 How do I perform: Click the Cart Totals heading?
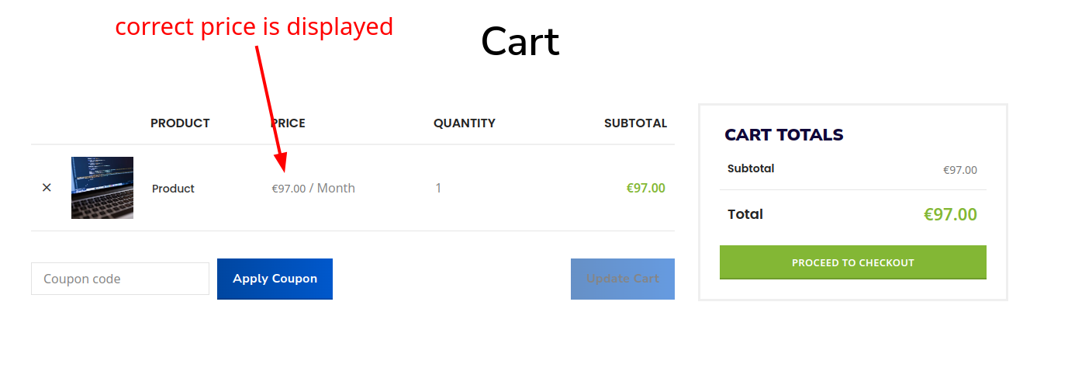[x=784, y=135]
